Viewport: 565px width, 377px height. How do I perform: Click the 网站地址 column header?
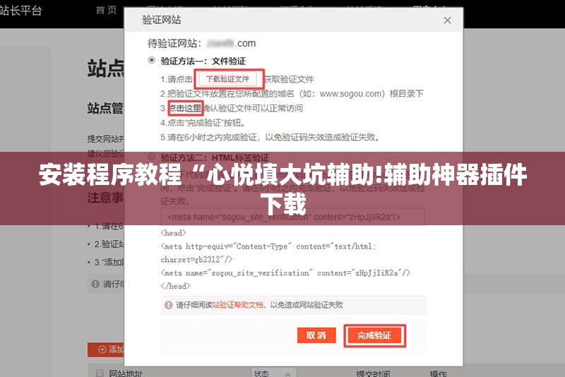(x=126, y=373)
